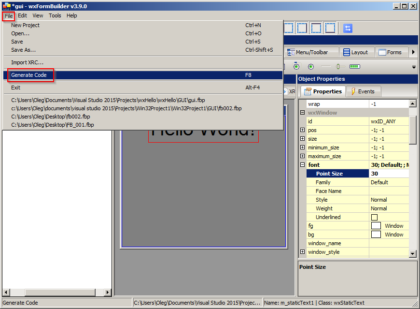This screenshot has width=420, height=309.
Task: Click the blue swap arrows toolbar icon
Action: (348, 28)
